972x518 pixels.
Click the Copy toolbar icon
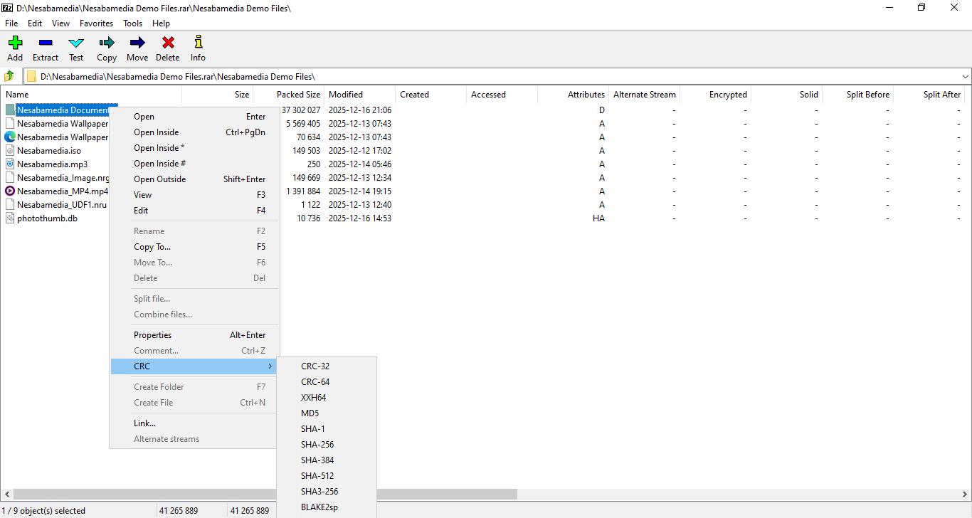coord(107,43)
